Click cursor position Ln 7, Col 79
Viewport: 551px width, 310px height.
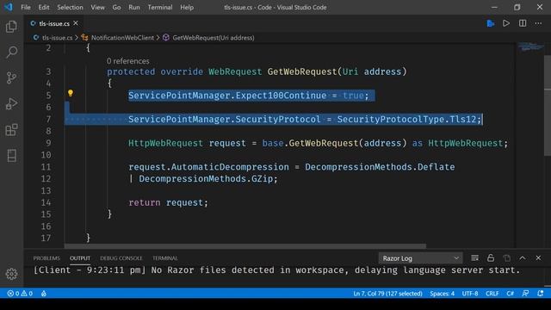[x=387, y=294]
